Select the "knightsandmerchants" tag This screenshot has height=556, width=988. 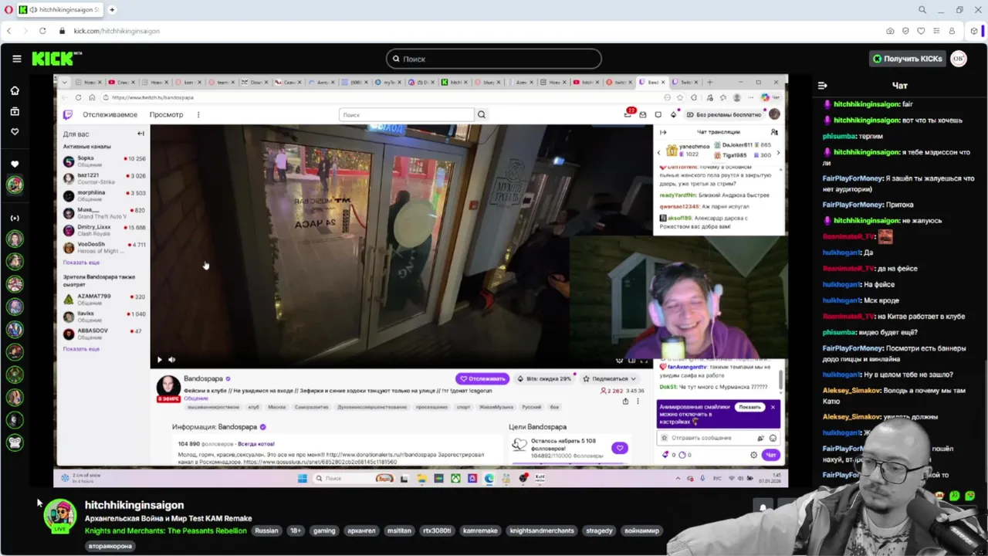(x=542, y=531)
